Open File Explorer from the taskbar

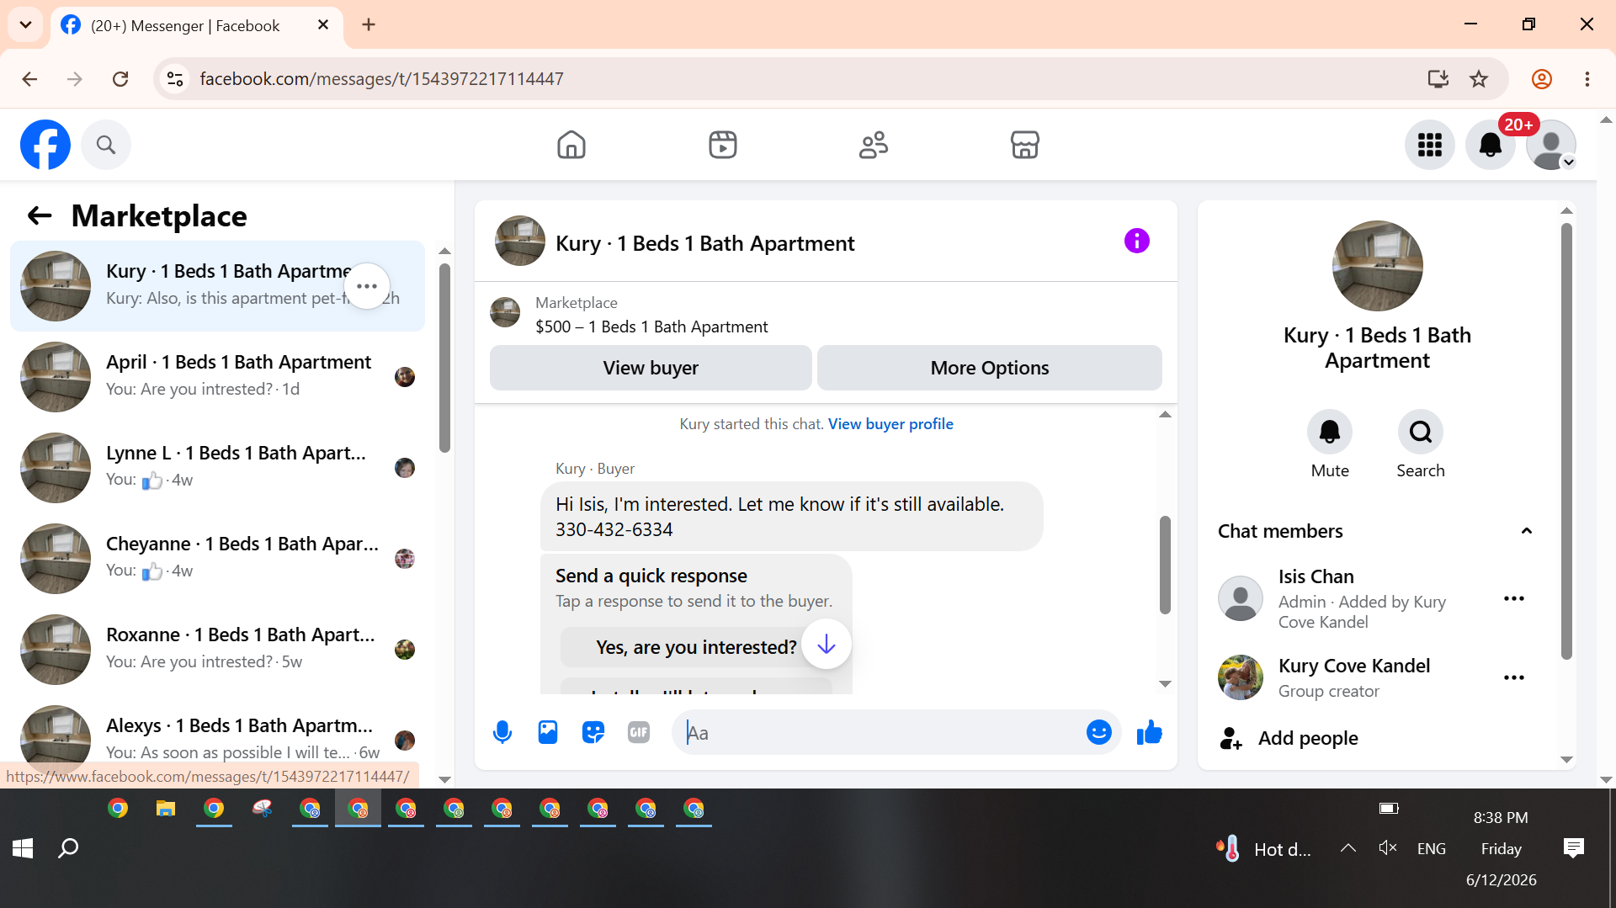(x=166, y=809)
